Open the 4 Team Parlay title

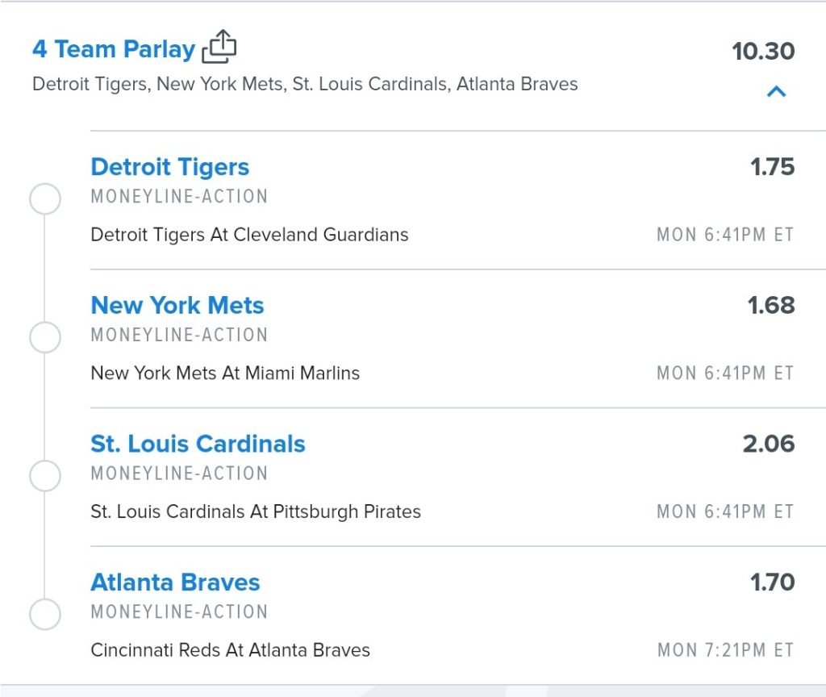coord(114,49)
